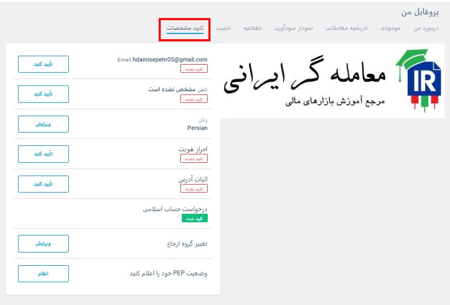Open the اطلاعیه tab
The image size is (450, 305).
pos(252,28)
